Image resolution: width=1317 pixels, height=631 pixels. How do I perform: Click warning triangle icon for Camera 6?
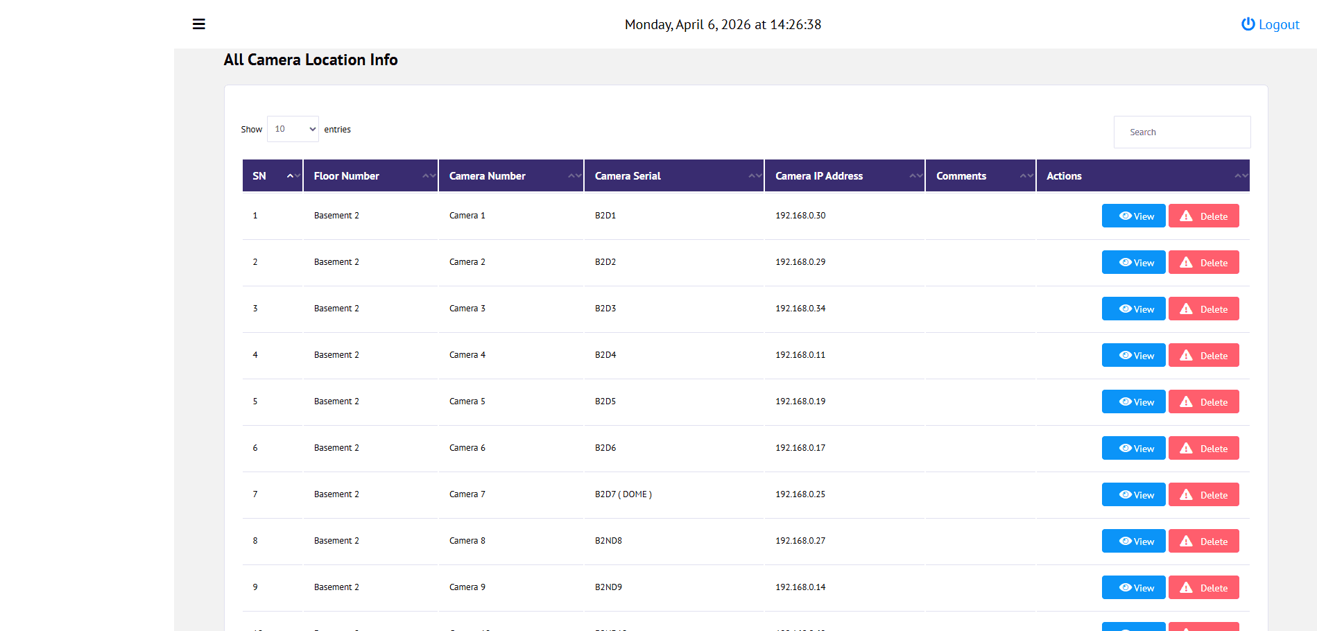click(x=1187, y=448)
